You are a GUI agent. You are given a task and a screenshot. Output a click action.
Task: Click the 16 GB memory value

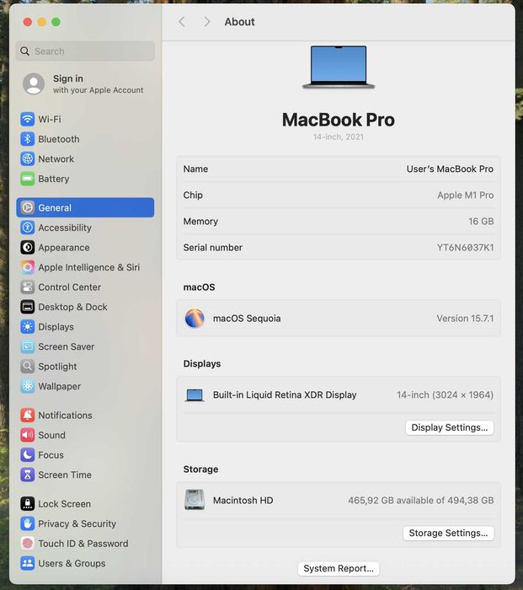[481, 221]
